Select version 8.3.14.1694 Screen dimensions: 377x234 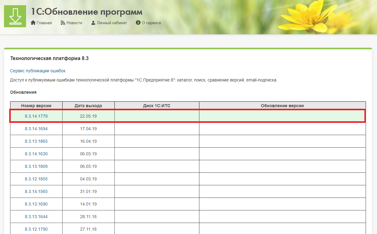pyautogui.click(x=36, y=129)
